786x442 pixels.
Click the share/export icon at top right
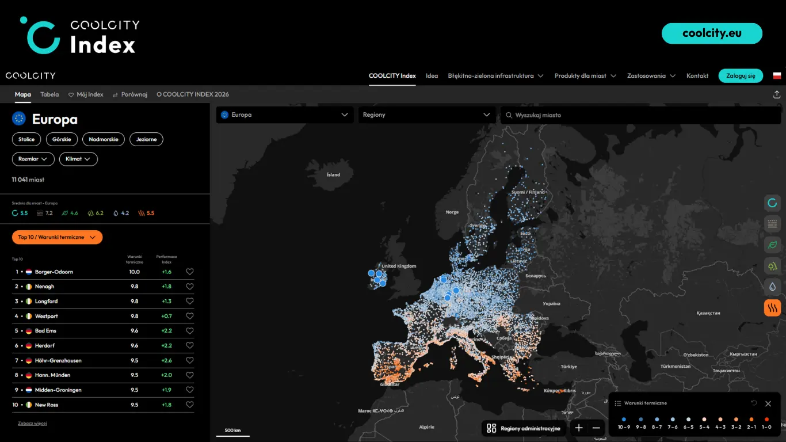777,94
